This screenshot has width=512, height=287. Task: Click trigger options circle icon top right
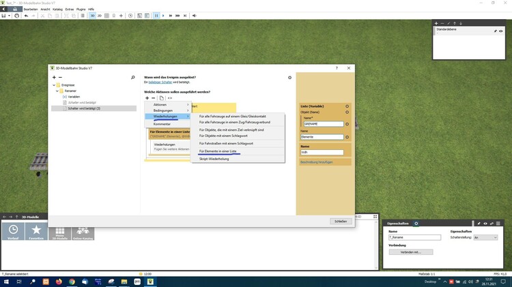click(289, 78)
